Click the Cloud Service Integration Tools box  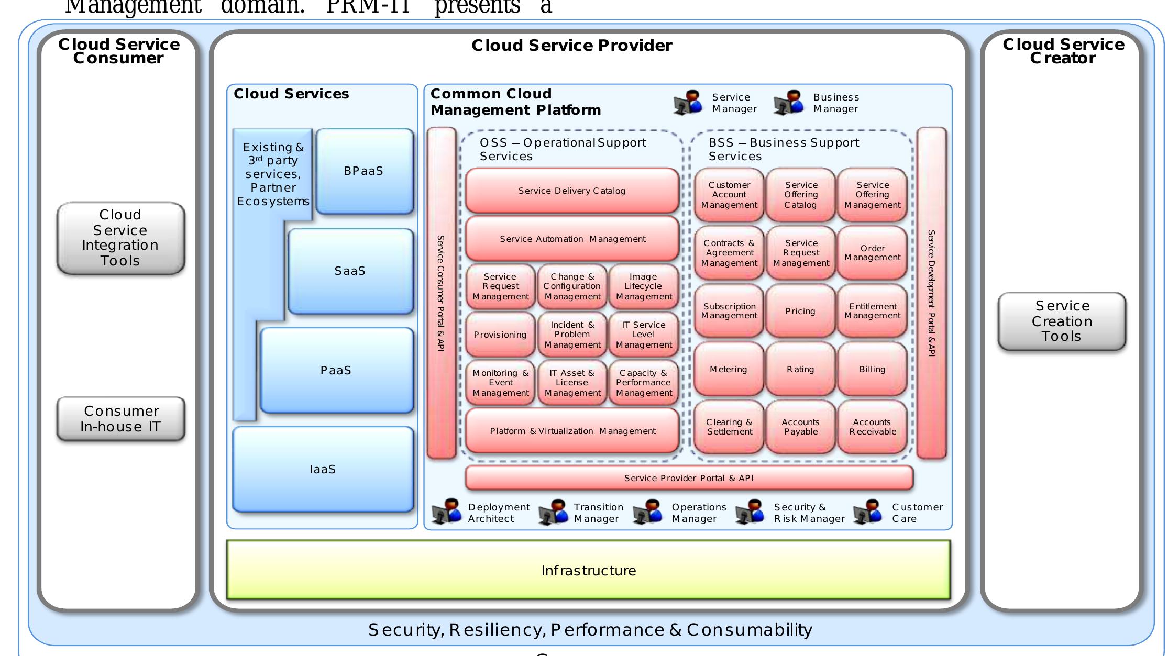click(x=120, y=238)
